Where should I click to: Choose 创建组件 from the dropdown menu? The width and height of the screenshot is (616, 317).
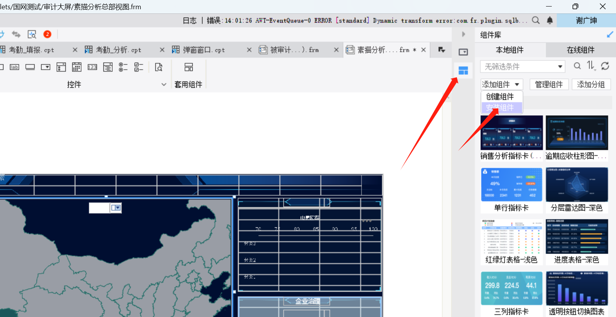pyautogui.click(x=500, y=96)
